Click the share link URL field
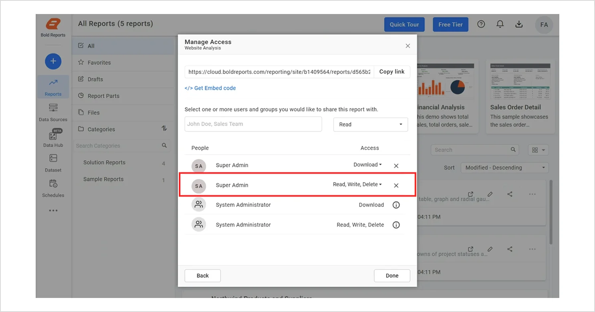This screenshot has width=595, height=312. (x=279, y=72)
